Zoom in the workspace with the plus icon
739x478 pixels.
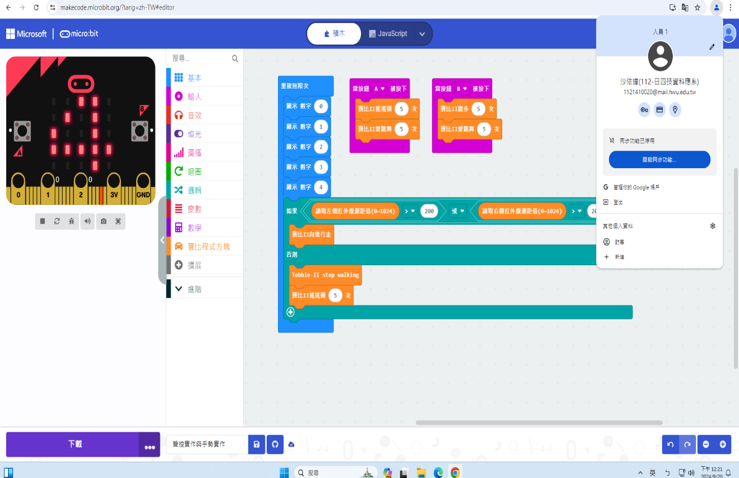[723, 445]
